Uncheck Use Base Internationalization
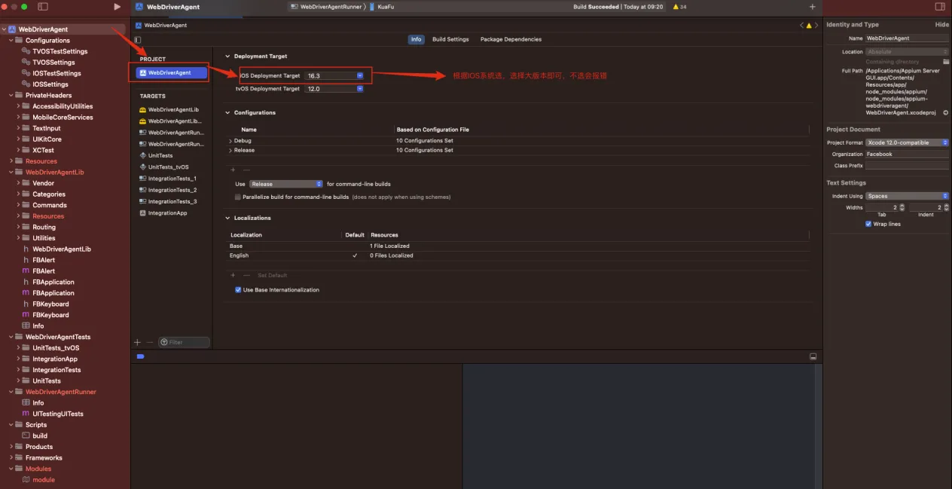The height and width of the screenshot is (489, 952). tap(238, 290)
